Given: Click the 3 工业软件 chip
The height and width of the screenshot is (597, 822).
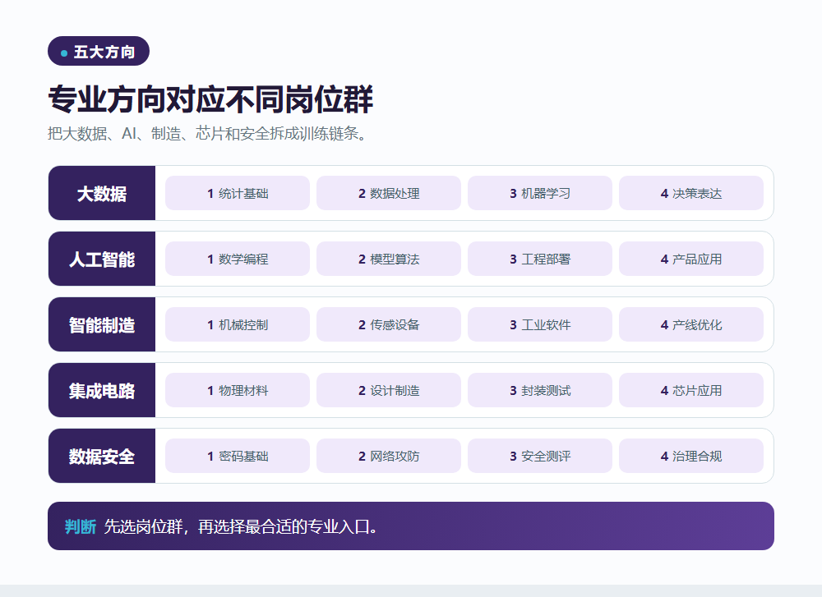Looking at the screenshot, I should click(540, 324).
